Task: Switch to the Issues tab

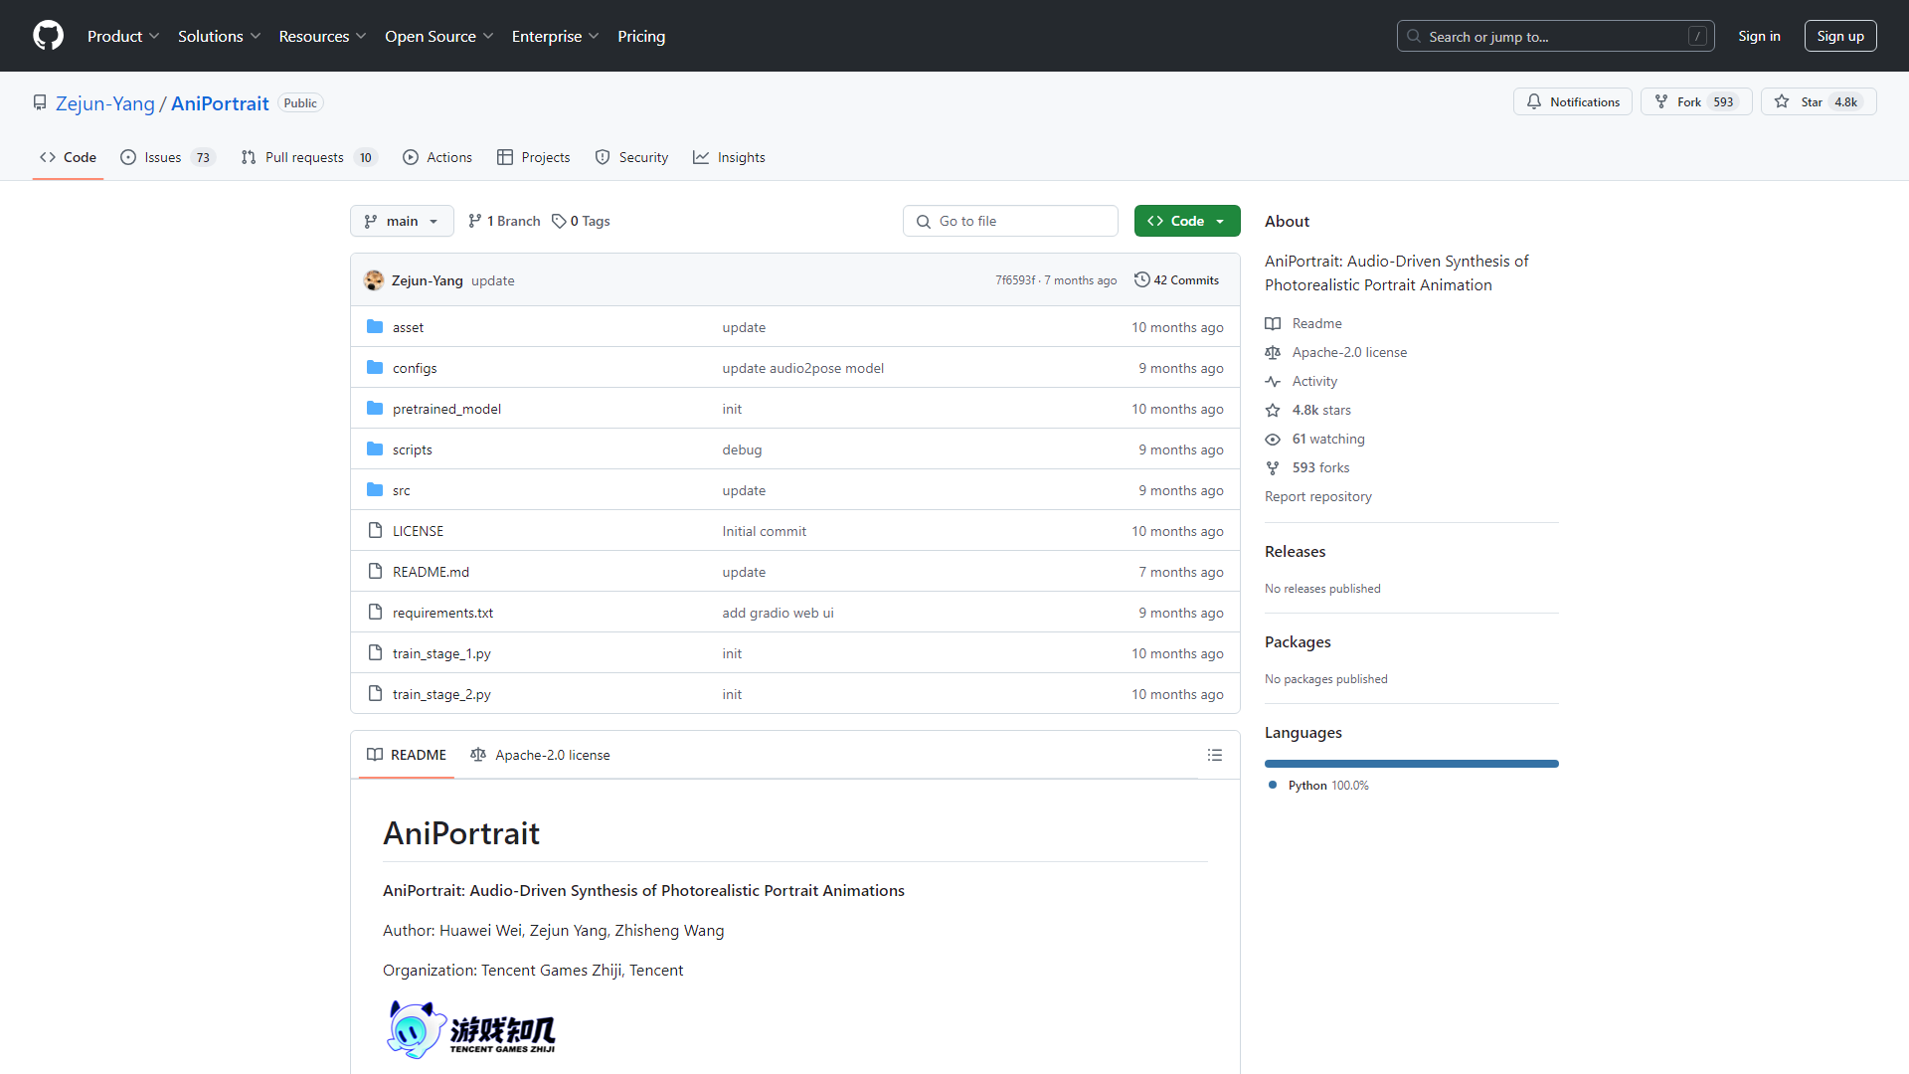Action: (167, 157)
